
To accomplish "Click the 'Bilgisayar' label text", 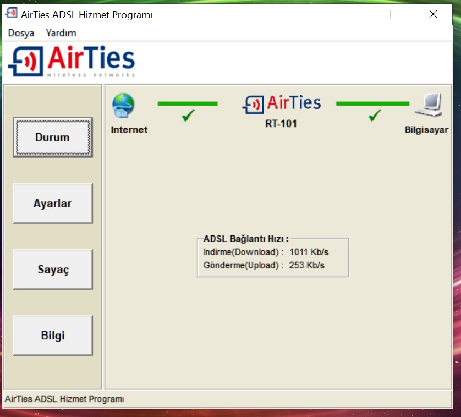I will [426, 130].
